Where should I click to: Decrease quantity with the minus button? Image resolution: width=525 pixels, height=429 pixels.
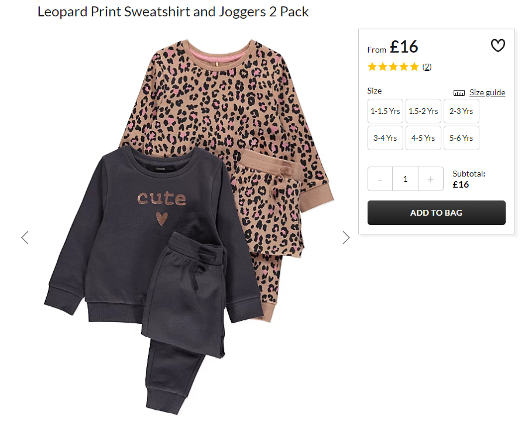coord(380,179)
